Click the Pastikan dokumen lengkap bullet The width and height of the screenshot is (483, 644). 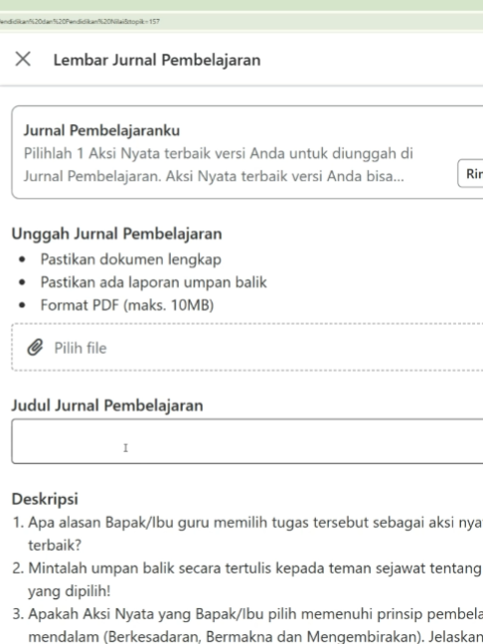tap(130, 259)
